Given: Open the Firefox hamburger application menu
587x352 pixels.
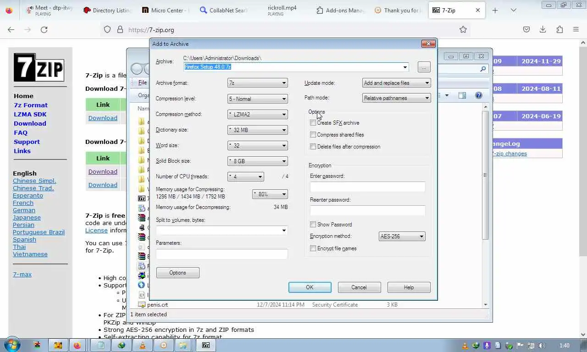Looking at the screenshot, I should 576,29.
